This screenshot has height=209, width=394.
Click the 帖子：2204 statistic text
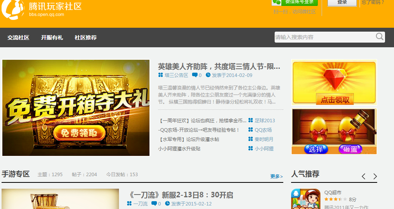tap(84, 174)
